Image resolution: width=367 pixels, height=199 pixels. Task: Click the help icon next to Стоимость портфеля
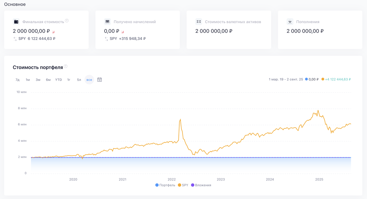66,67
